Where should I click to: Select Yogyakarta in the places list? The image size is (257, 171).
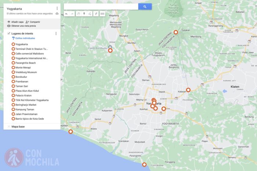click(x=20, y=44)
